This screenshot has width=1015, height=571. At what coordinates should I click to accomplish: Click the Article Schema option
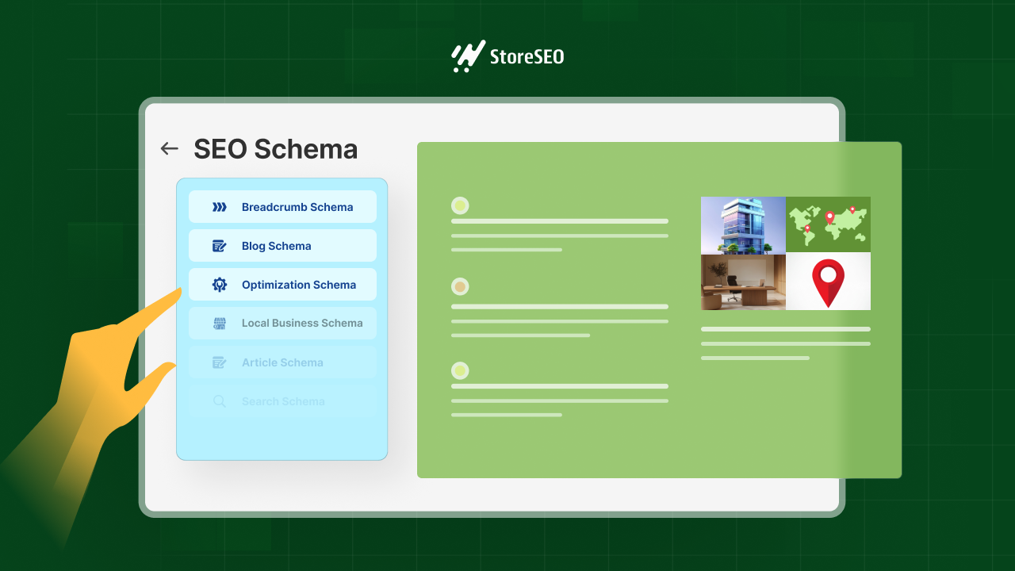click(282, 362)
